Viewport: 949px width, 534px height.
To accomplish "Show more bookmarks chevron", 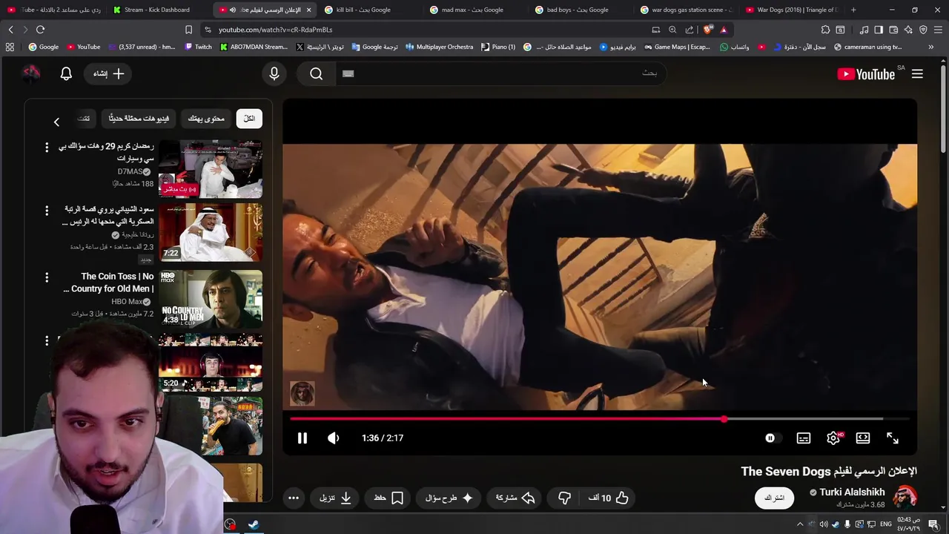I will click(931, 47).
